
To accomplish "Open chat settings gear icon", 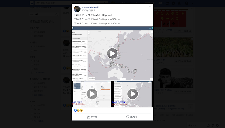I will point(217,126).
